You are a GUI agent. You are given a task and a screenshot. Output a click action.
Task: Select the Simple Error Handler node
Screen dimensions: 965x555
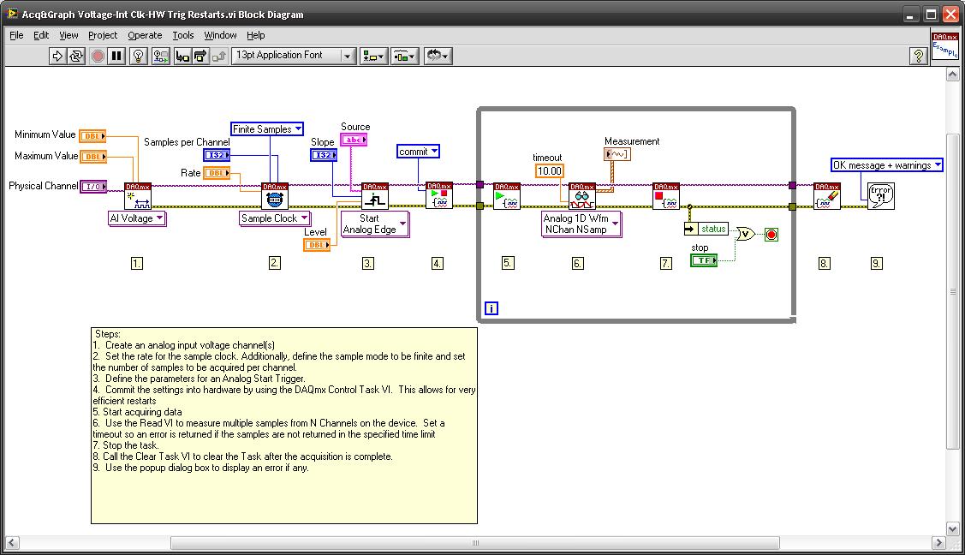[881, 195]
